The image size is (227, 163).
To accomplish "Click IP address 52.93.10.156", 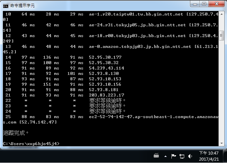I will coord(105,84).
